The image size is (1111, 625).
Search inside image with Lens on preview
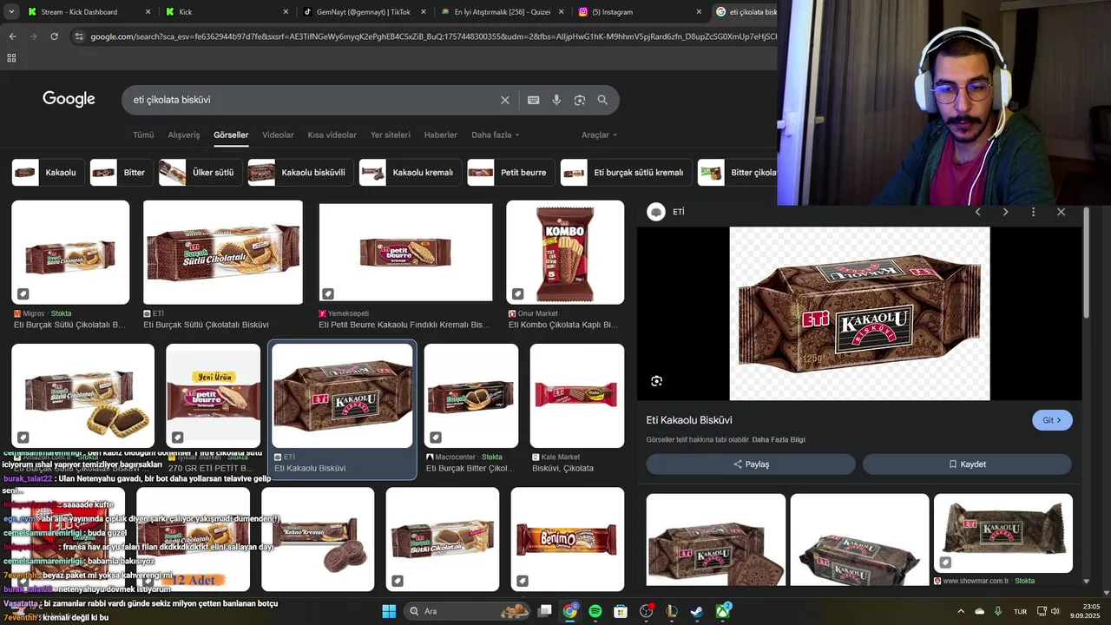coord(657,381)
